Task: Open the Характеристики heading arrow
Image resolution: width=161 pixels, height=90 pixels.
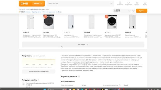Action: pos(79,76)
